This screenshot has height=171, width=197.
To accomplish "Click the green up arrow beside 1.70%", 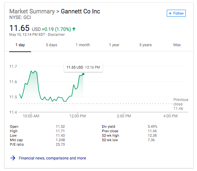I will 74,29.
